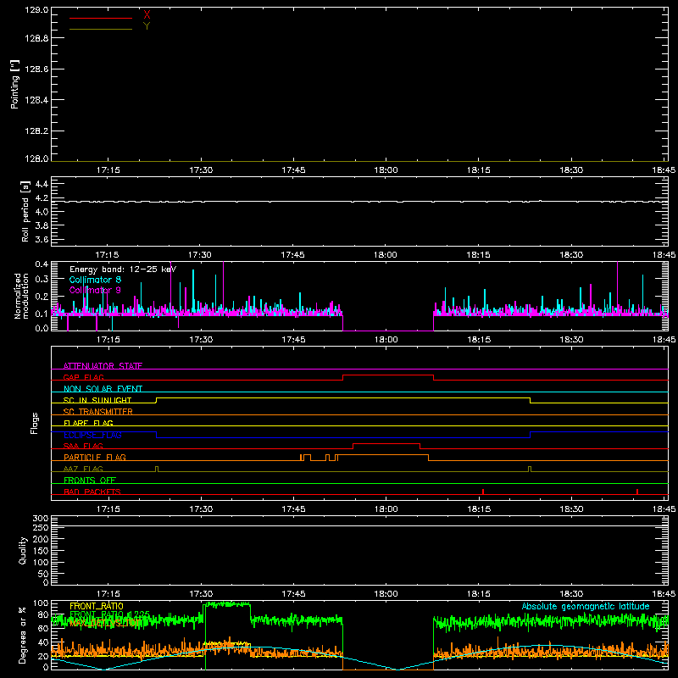Click the Collimator 8 legend entry
Image resolution: width=678 pixels, height=678 pixels.
click(x=95, y=280)
